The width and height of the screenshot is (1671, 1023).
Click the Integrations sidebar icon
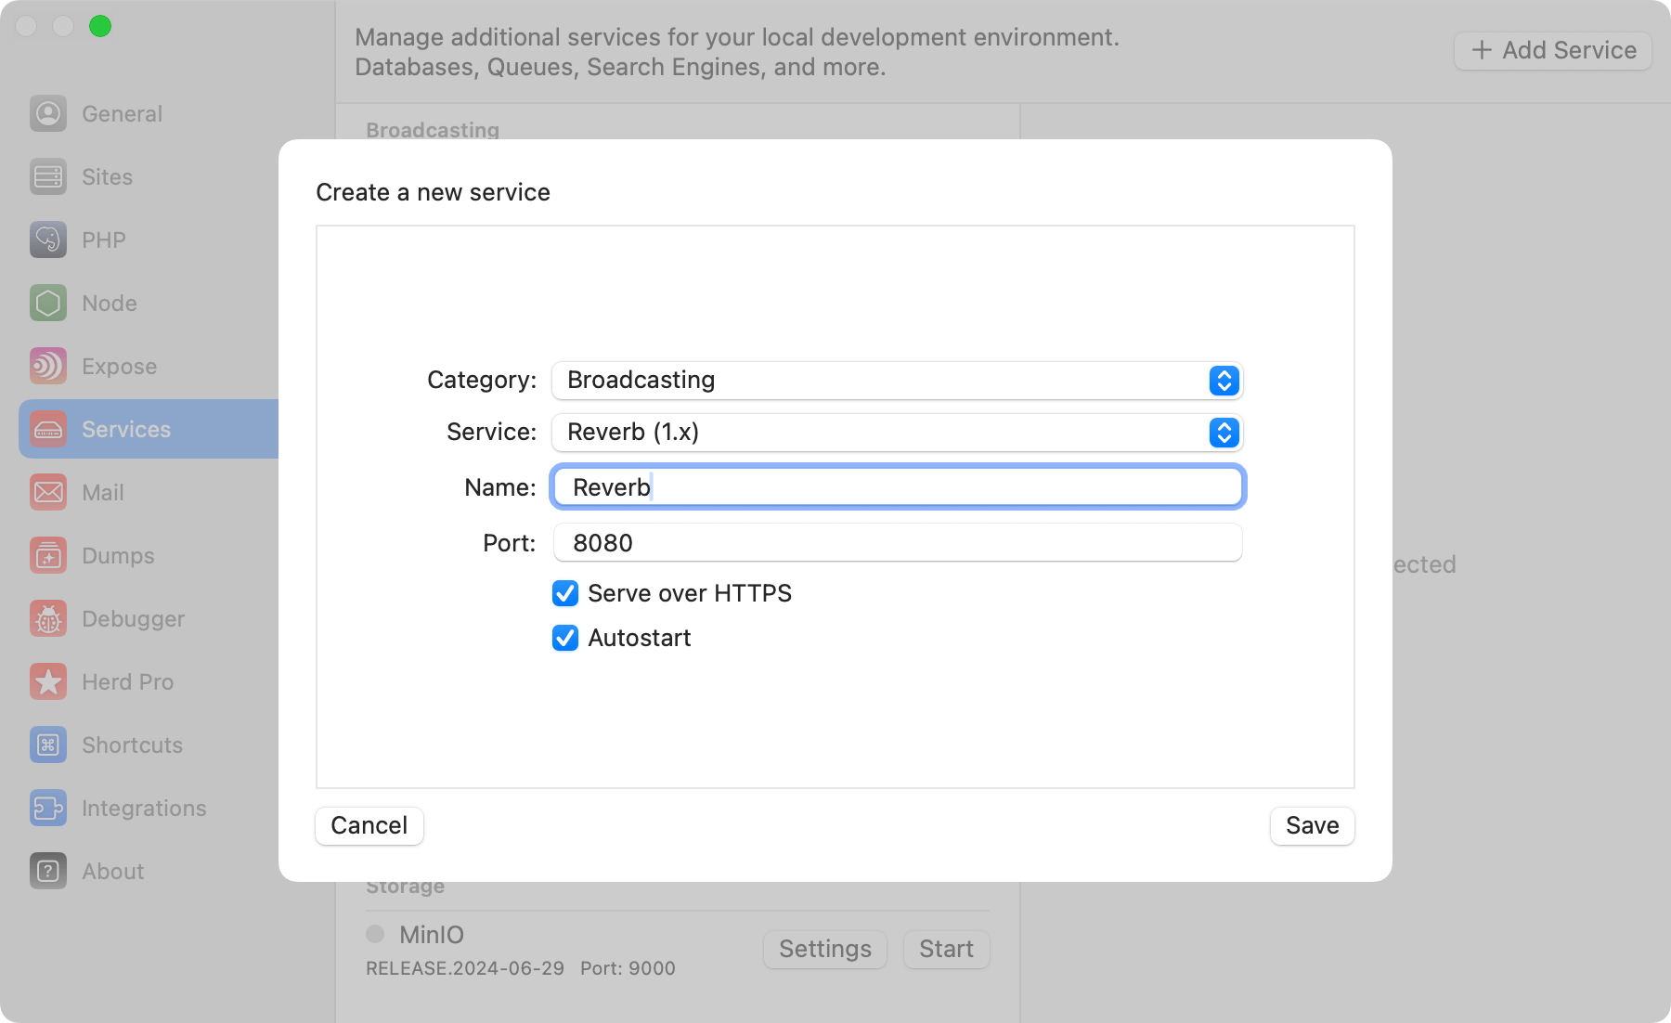coord(47,808)
